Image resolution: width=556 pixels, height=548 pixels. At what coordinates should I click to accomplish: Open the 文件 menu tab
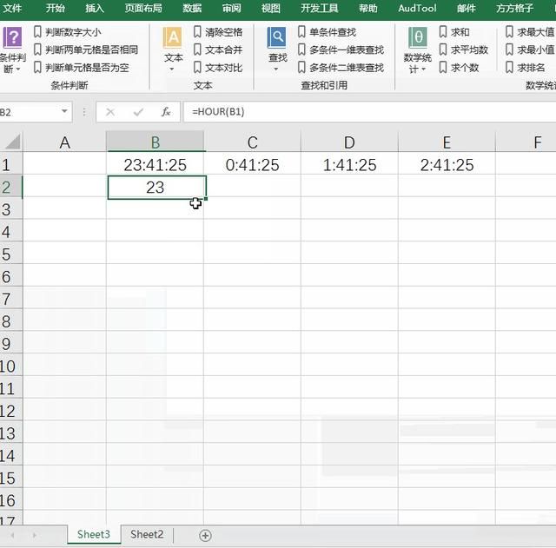click(11, 8)
